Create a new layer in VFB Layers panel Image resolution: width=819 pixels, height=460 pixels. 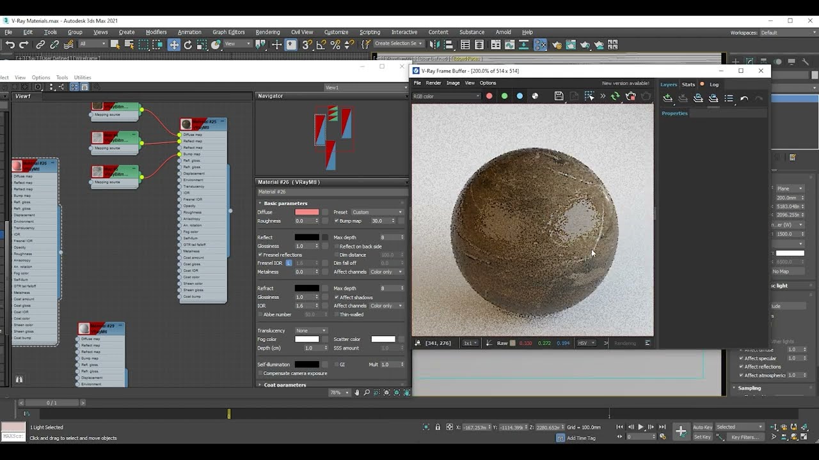pyautogui.click(x=667, y=98)
